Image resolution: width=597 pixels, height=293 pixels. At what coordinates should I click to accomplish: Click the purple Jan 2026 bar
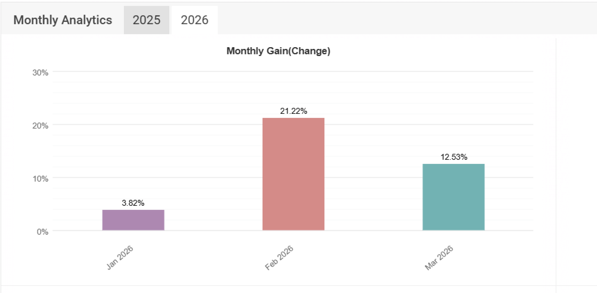(133, 220)
